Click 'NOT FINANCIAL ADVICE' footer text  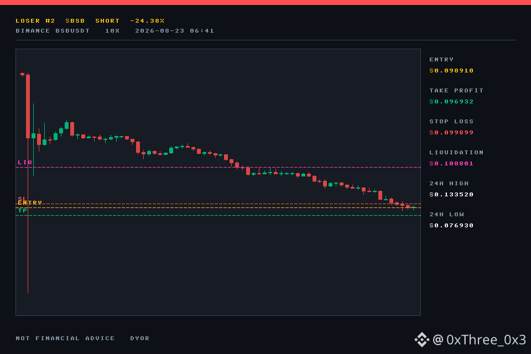[65, 339]
